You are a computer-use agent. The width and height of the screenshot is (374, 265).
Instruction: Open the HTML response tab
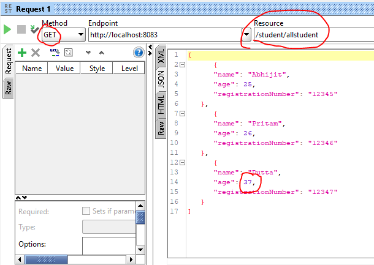(161, 105)
